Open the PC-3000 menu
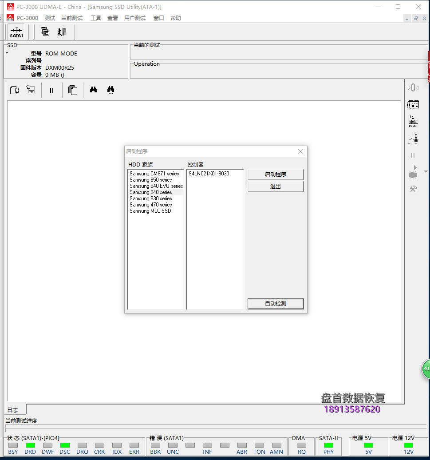Screen dimensions: 430x460 [28, 18]
